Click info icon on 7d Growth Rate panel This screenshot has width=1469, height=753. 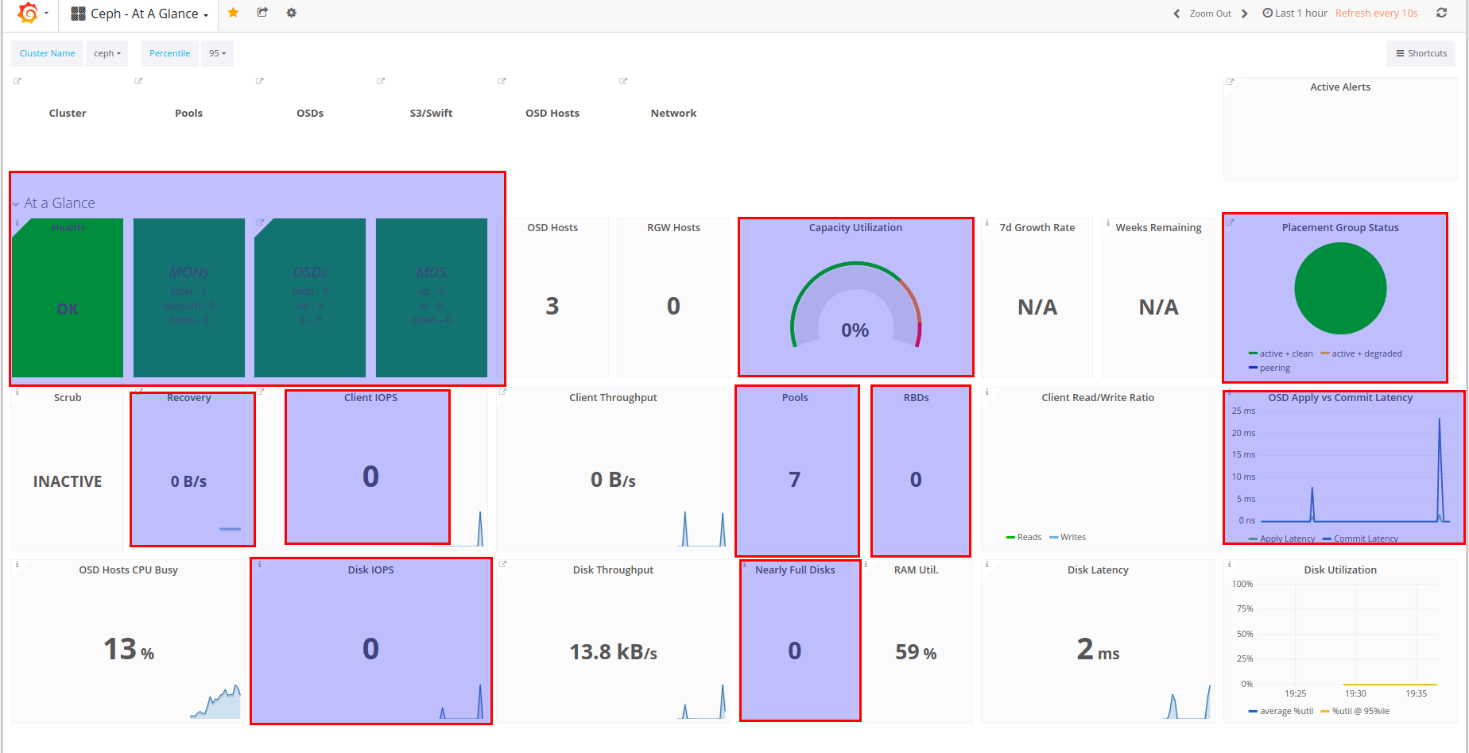[x=986, y=223]
